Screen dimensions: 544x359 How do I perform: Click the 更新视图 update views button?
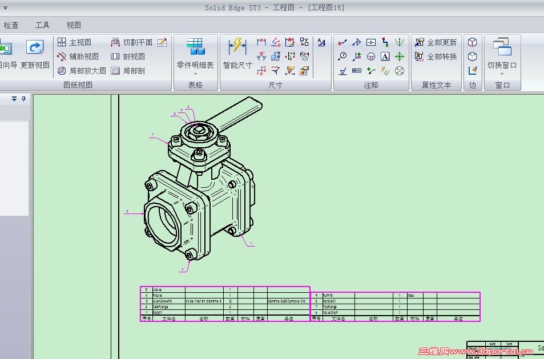point(35,53)
